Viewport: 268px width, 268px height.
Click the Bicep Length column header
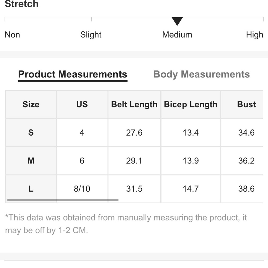(191, 104)
